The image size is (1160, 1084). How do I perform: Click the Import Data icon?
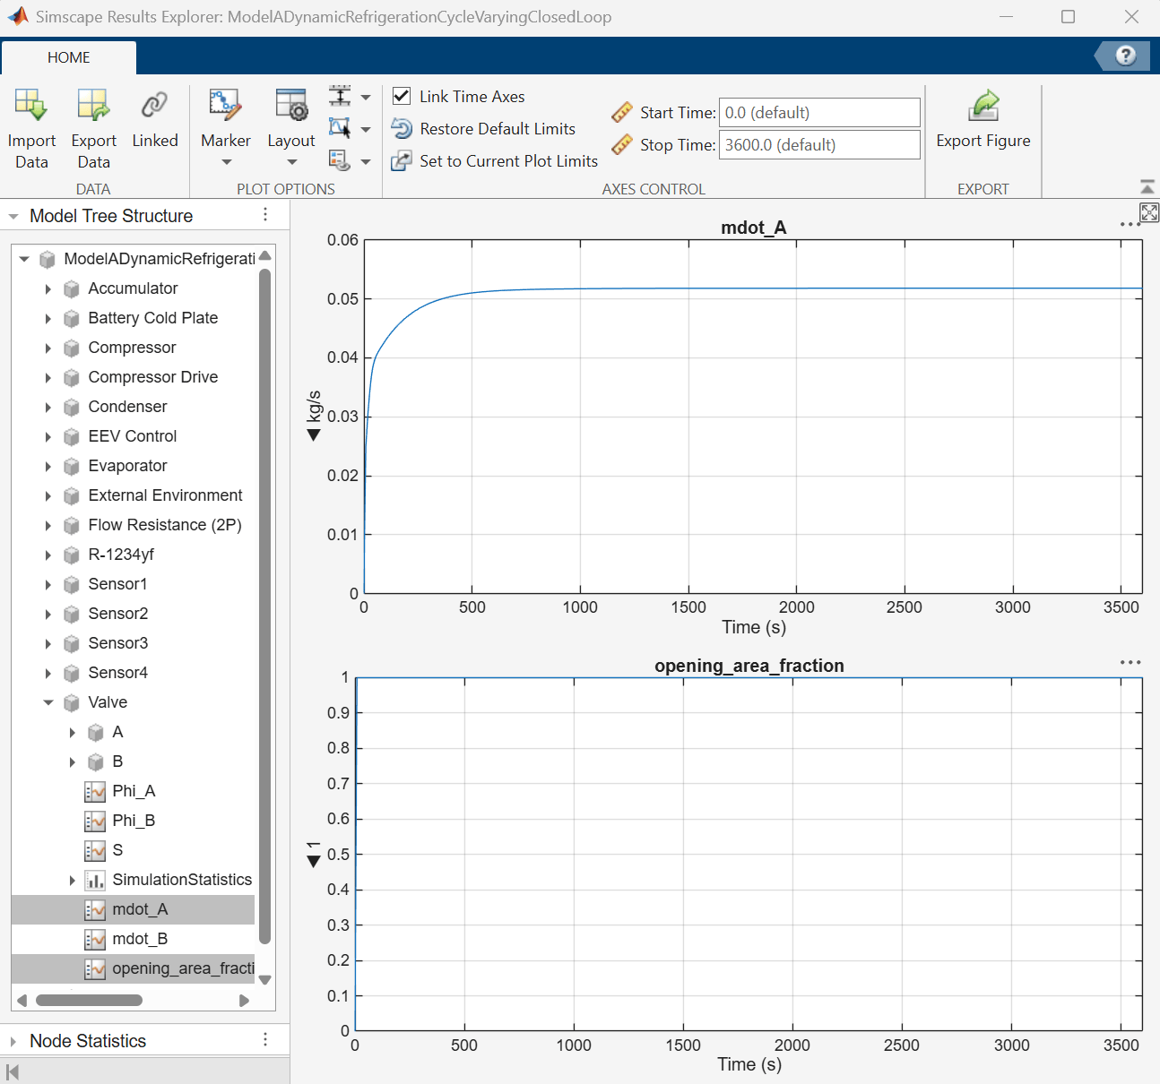point(30,105)
